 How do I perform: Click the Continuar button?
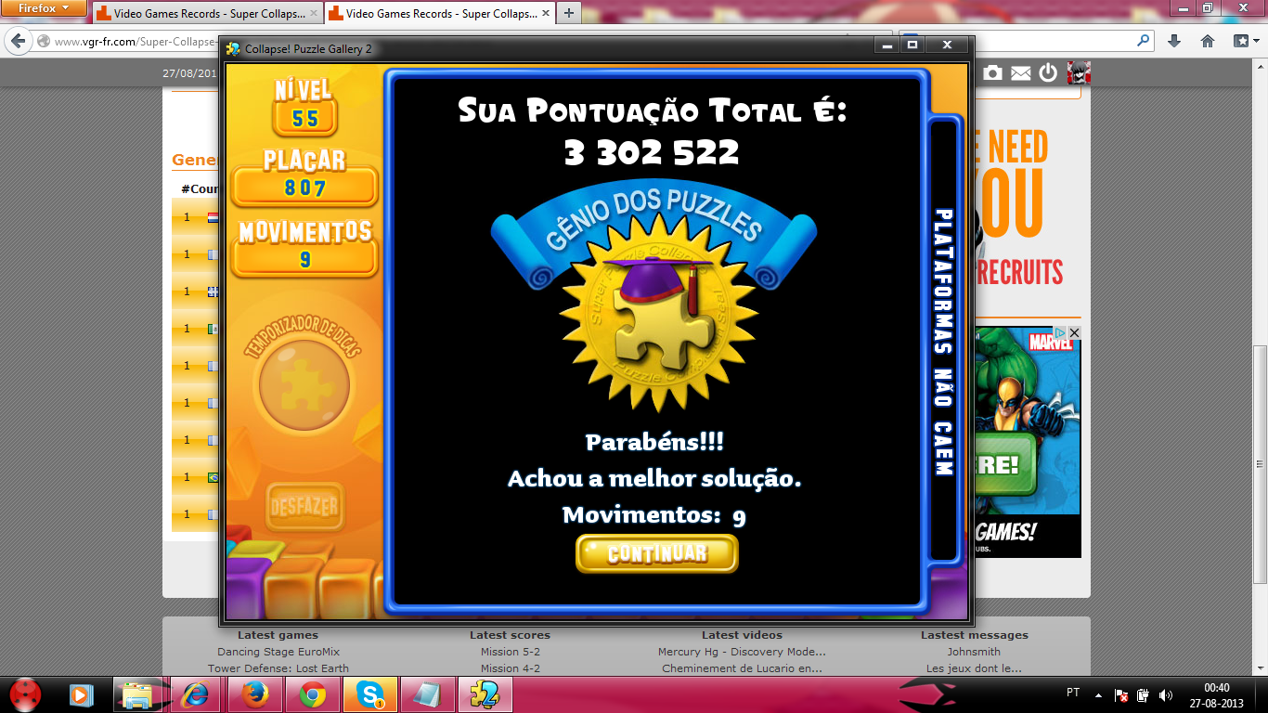[x=656, y=554]
